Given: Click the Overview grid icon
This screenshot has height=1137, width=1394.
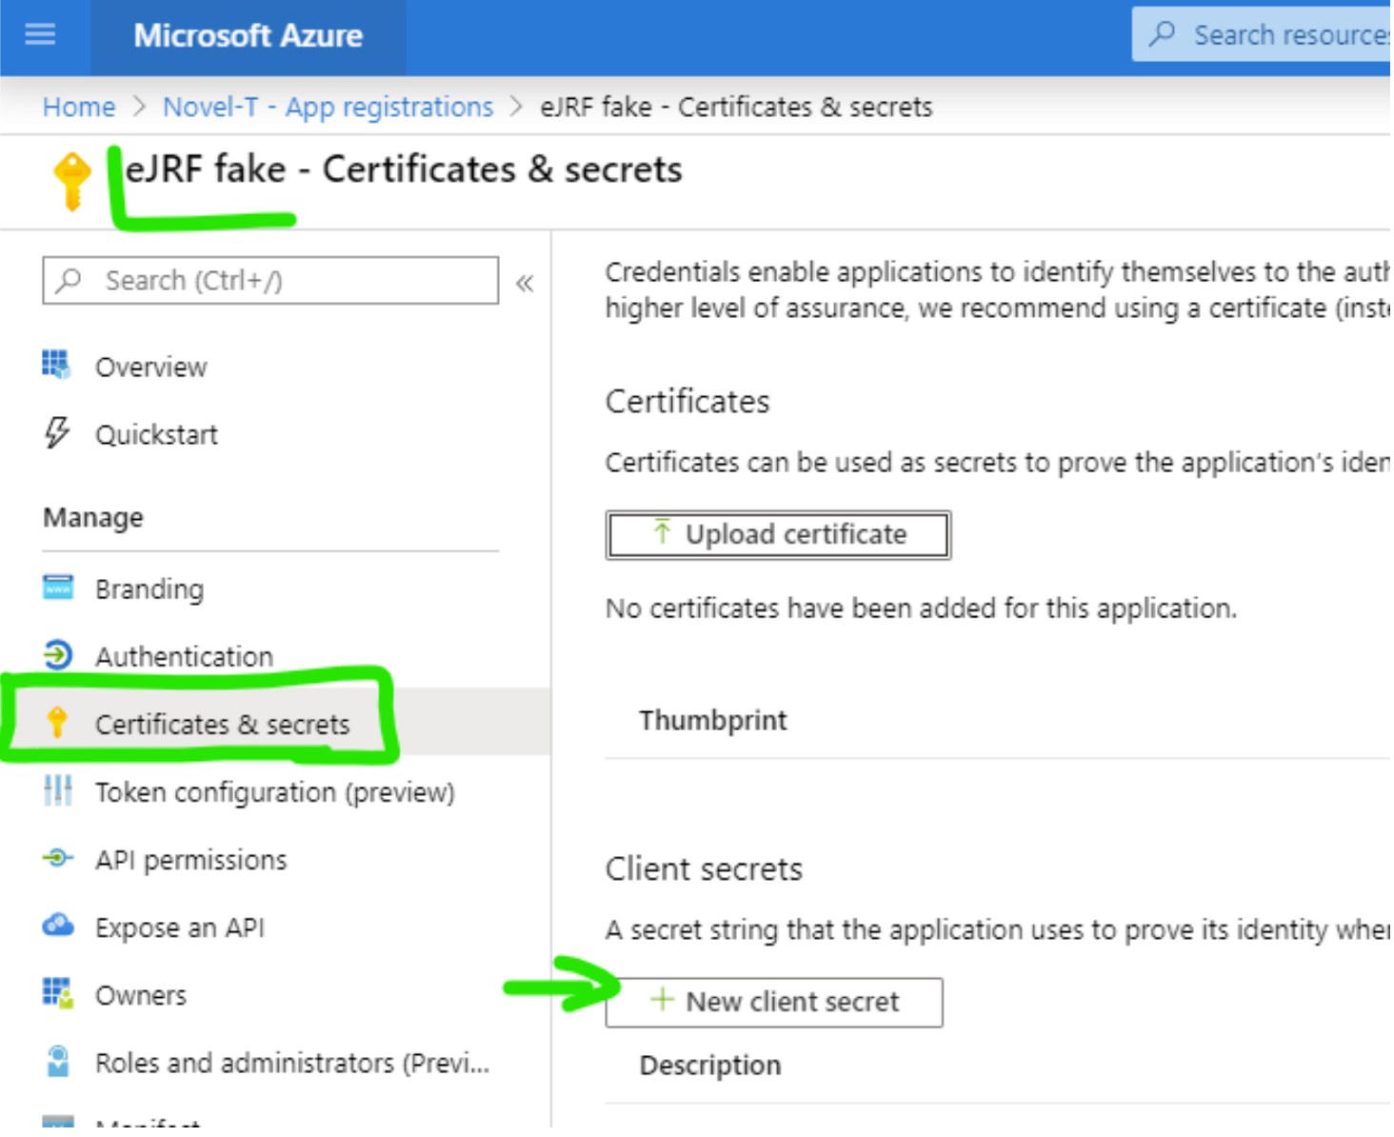Looking at the screenshot, I should (56, 365).
